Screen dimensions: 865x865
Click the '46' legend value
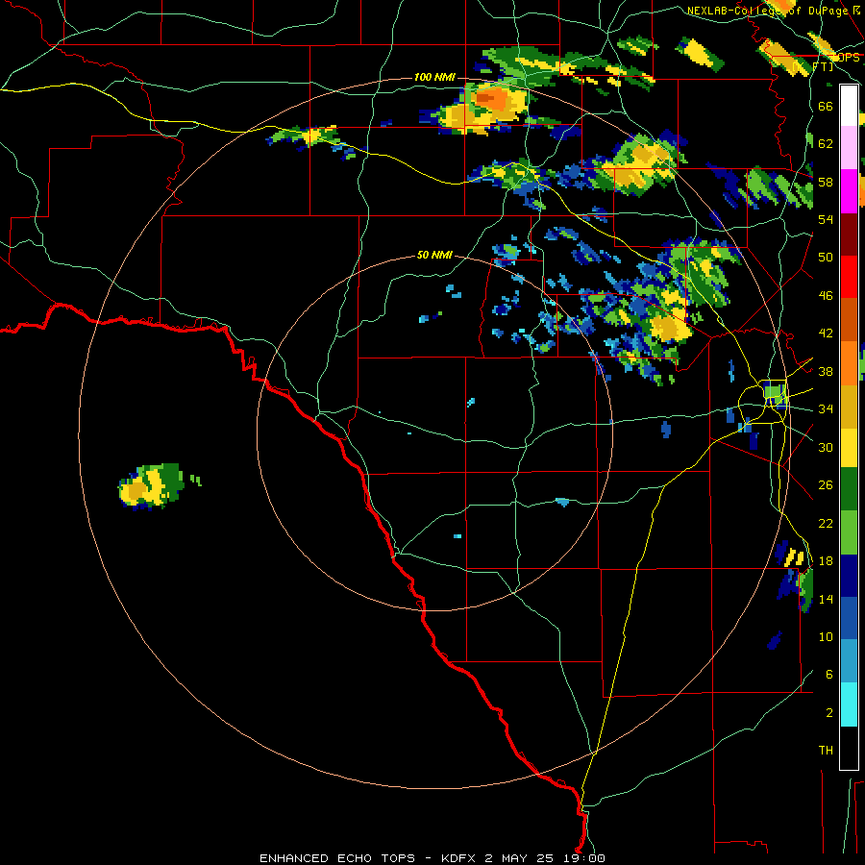point(826,296)
